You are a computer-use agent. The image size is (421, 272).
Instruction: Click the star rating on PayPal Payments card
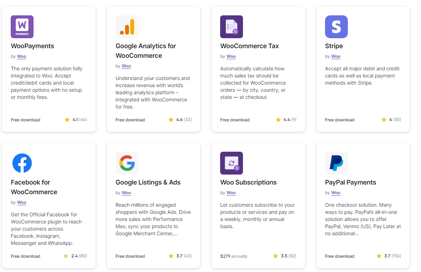pyautogui.click(x=379, y=256)
